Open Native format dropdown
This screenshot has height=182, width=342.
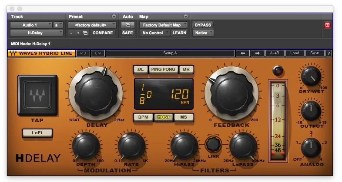tap(203, 33)
